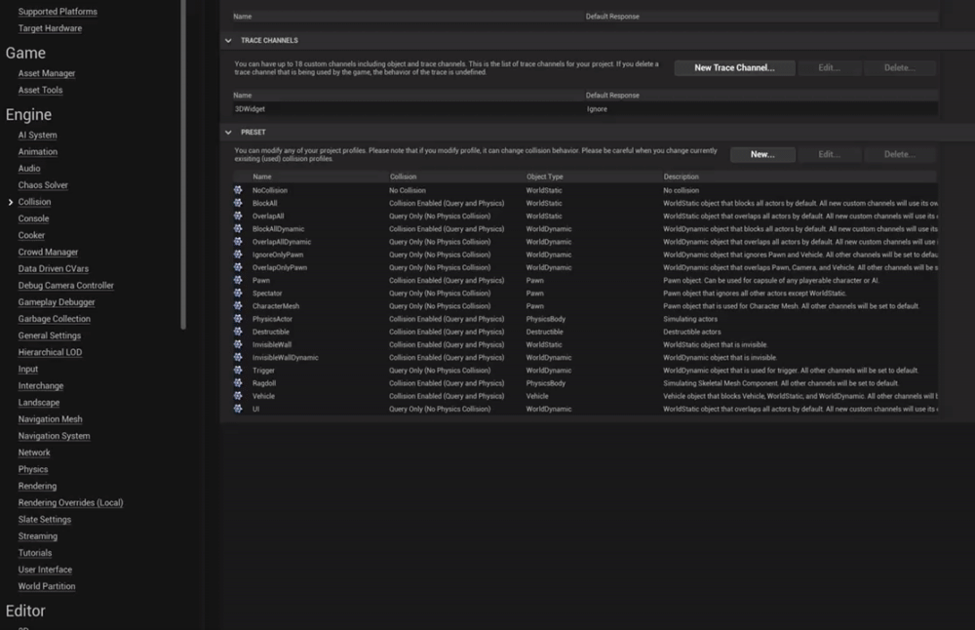Open Garbage Collection settings
The image size is (975, 630).
click(54, 320)
